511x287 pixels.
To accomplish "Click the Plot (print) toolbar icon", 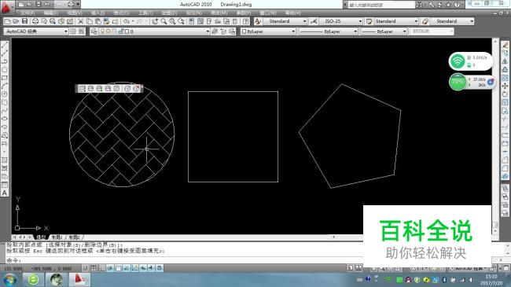I will pos(35,21).
